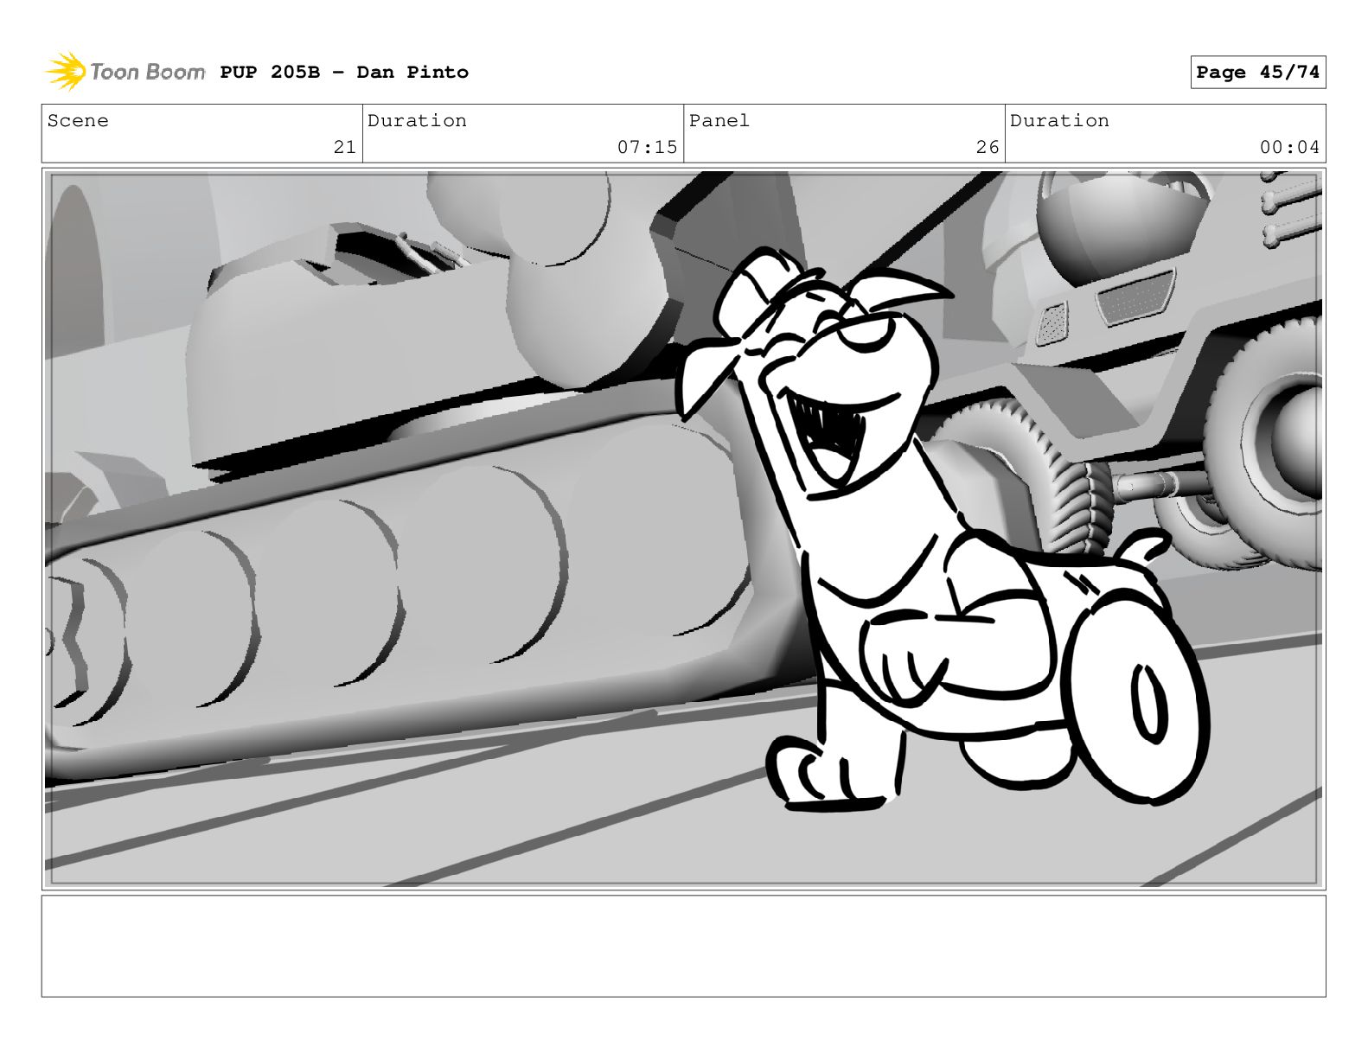
Task: Select panel number value '26'
Action: tap(988, 148)
